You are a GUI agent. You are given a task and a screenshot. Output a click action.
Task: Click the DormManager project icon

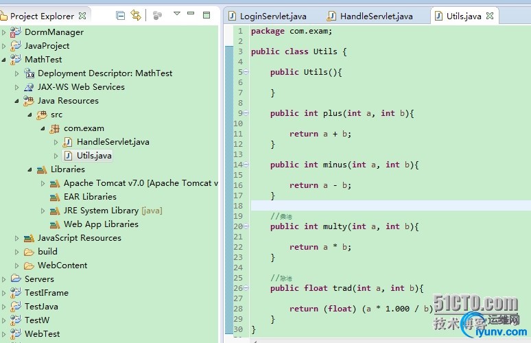click(15, 32)
